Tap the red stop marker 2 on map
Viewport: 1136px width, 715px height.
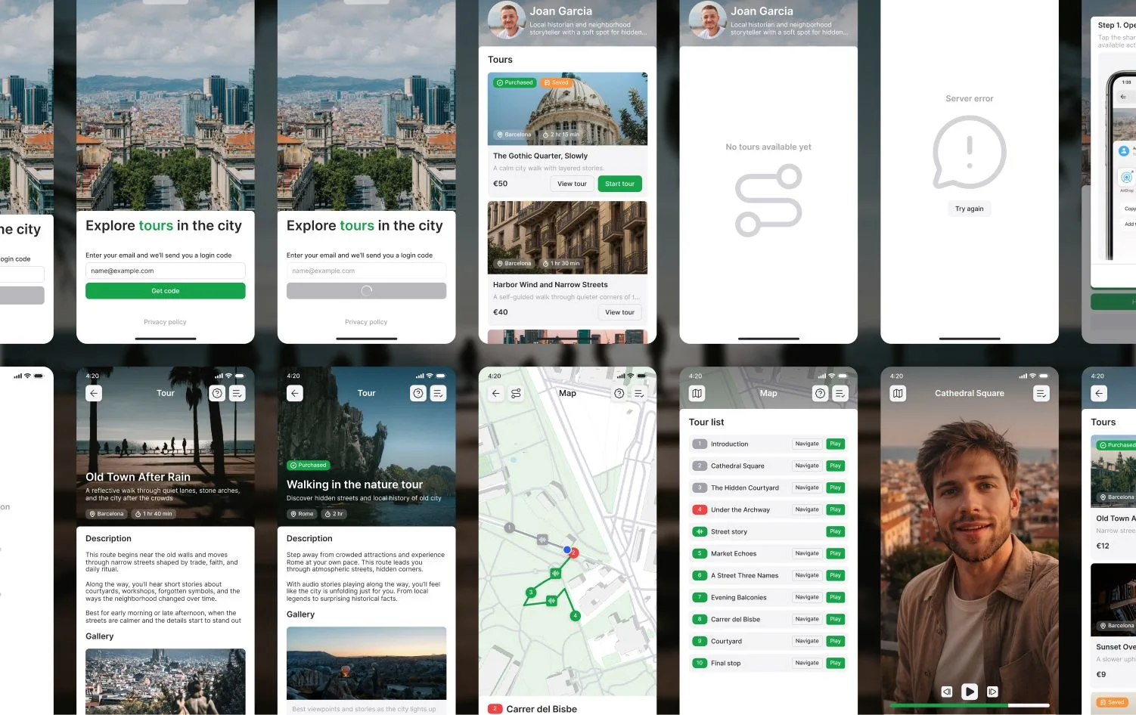[x=573, y=553]
